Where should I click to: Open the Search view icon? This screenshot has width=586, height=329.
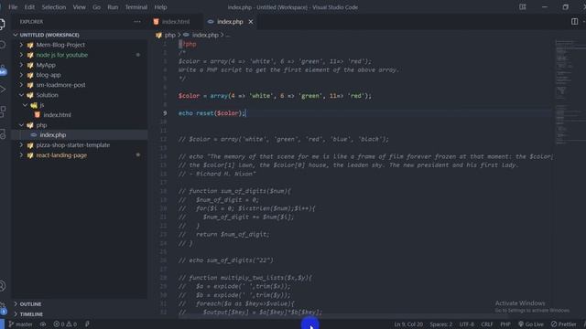pyautogui.click(x=3, y=46)
